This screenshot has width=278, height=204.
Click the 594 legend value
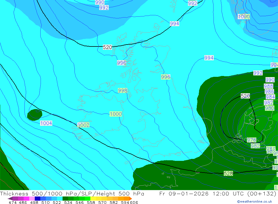tap(125, 202)
